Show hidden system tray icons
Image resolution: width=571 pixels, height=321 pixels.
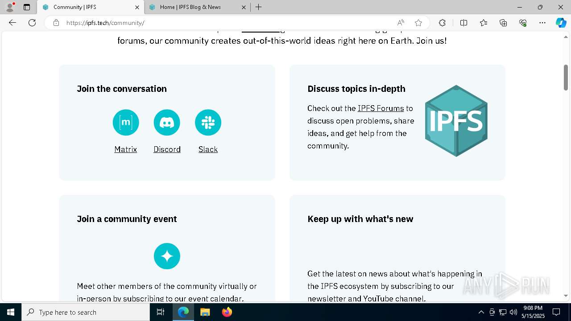click(x=481, y=312)
